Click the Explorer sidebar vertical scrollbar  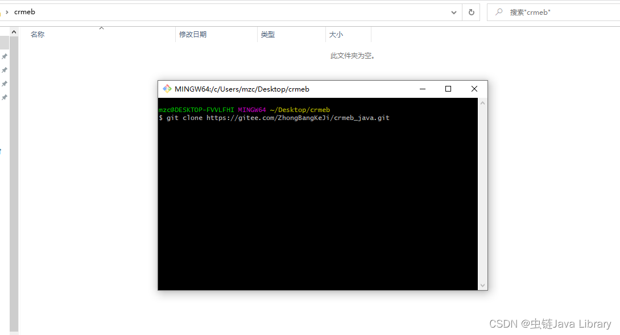point(14,184)
